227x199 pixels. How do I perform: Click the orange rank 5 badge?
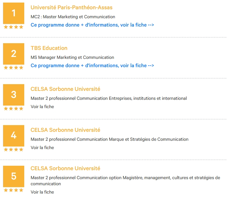click(14, 176)
